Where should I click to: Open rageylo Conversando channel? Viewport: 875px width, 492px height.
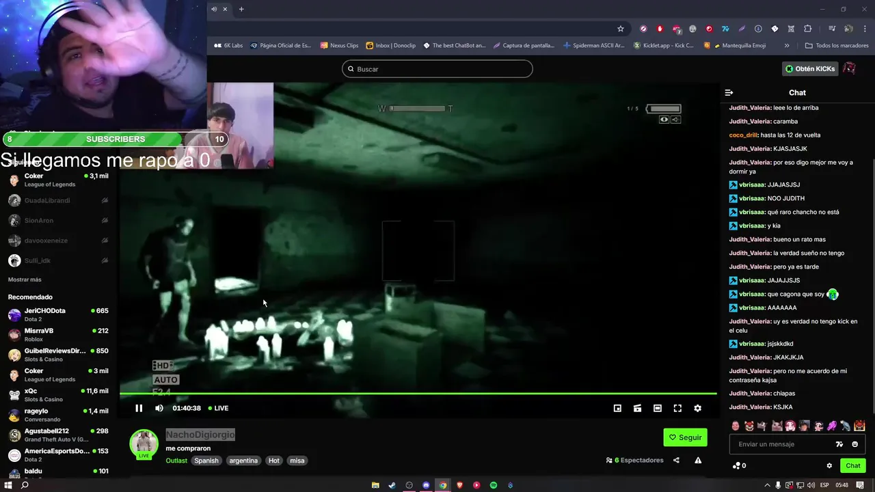point(59,415)
